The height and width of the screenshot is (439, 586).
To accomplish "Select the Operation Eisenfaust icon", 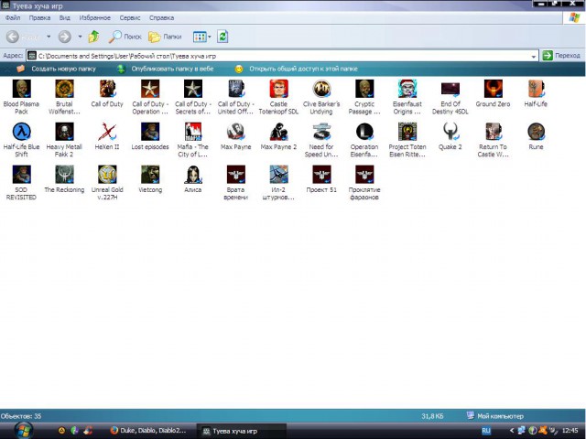I will [364, 132].
